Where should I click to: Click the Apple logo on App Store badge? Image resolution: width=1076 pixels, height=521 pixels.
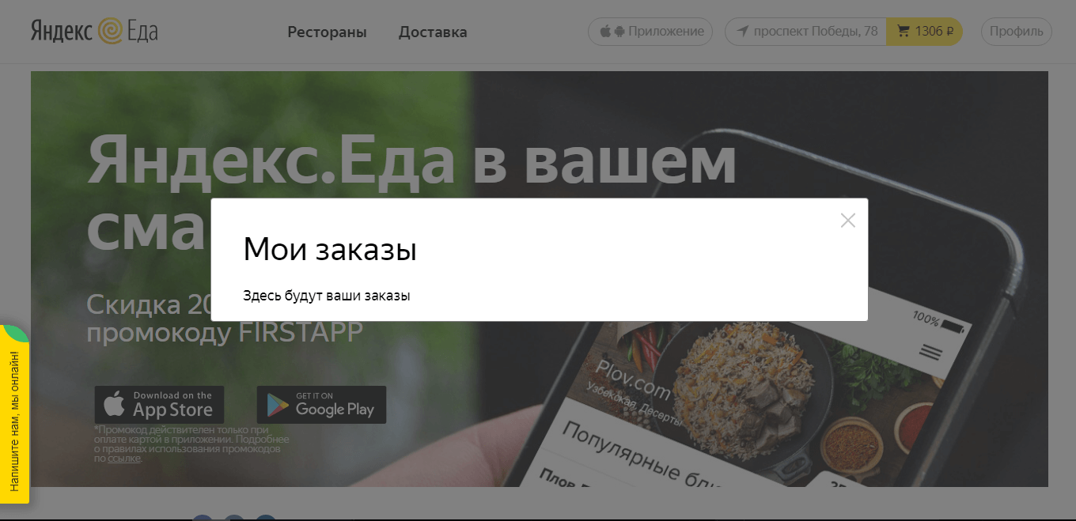point(115,405)
